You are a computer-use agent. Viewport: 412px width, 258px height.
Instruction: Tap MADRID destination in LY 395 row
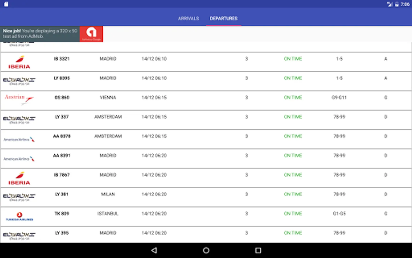click(x=108, y=233)
